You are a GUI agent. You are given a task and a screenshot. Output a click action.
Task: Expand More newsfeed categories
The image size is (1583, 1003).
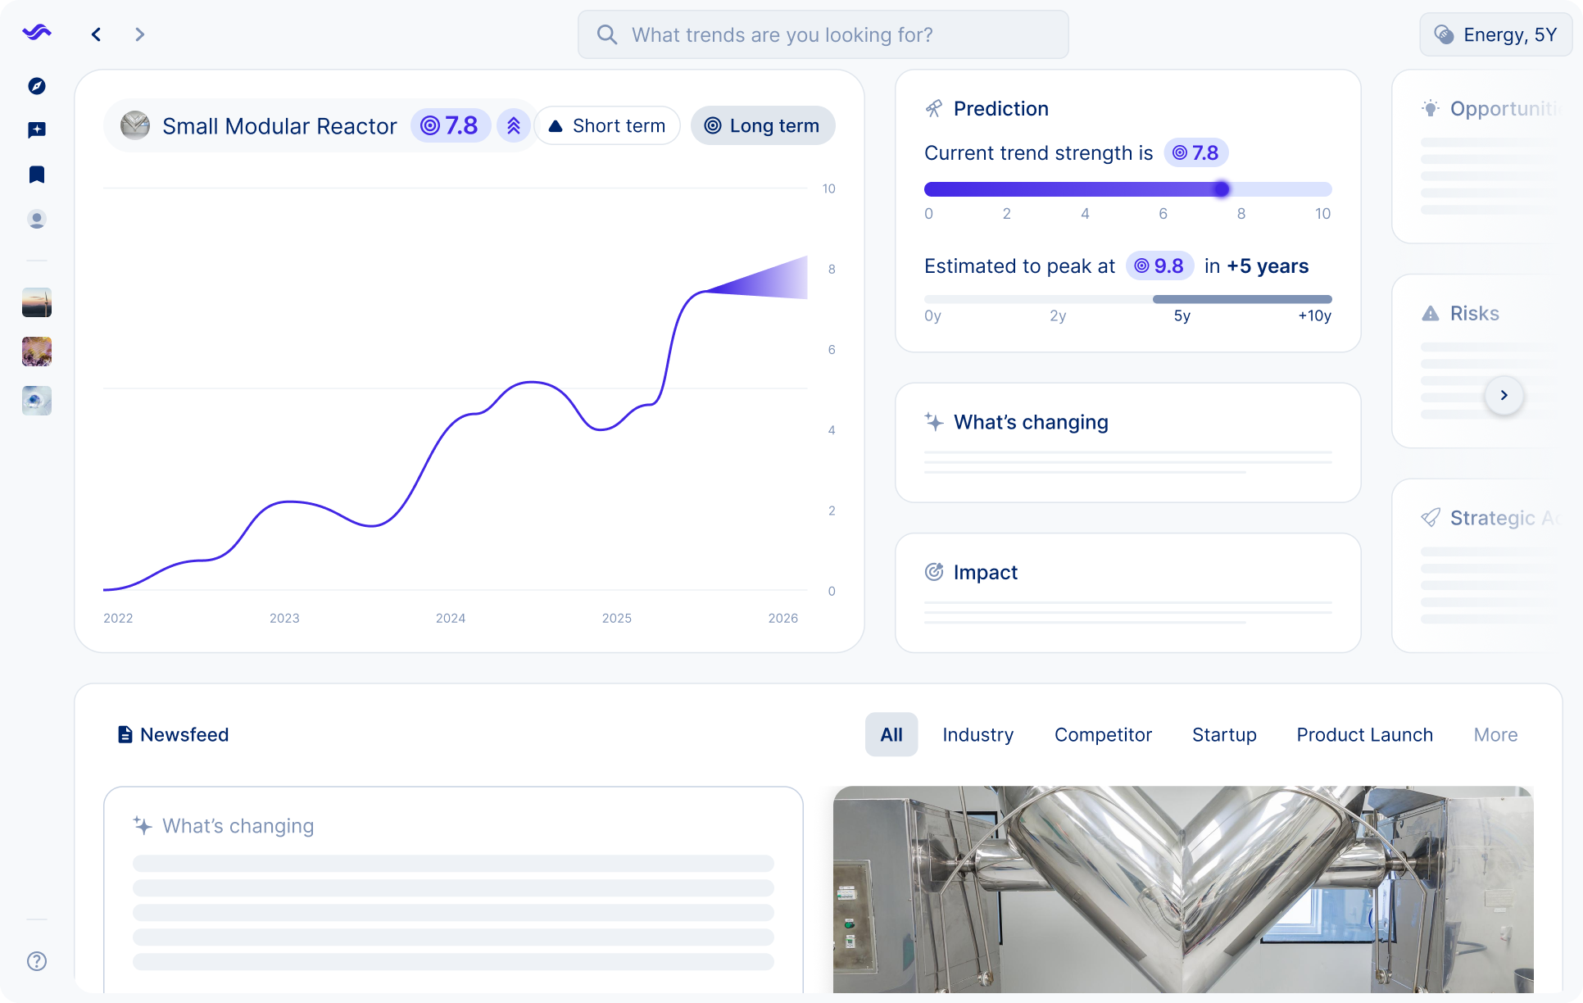(x=1495, y=735)
